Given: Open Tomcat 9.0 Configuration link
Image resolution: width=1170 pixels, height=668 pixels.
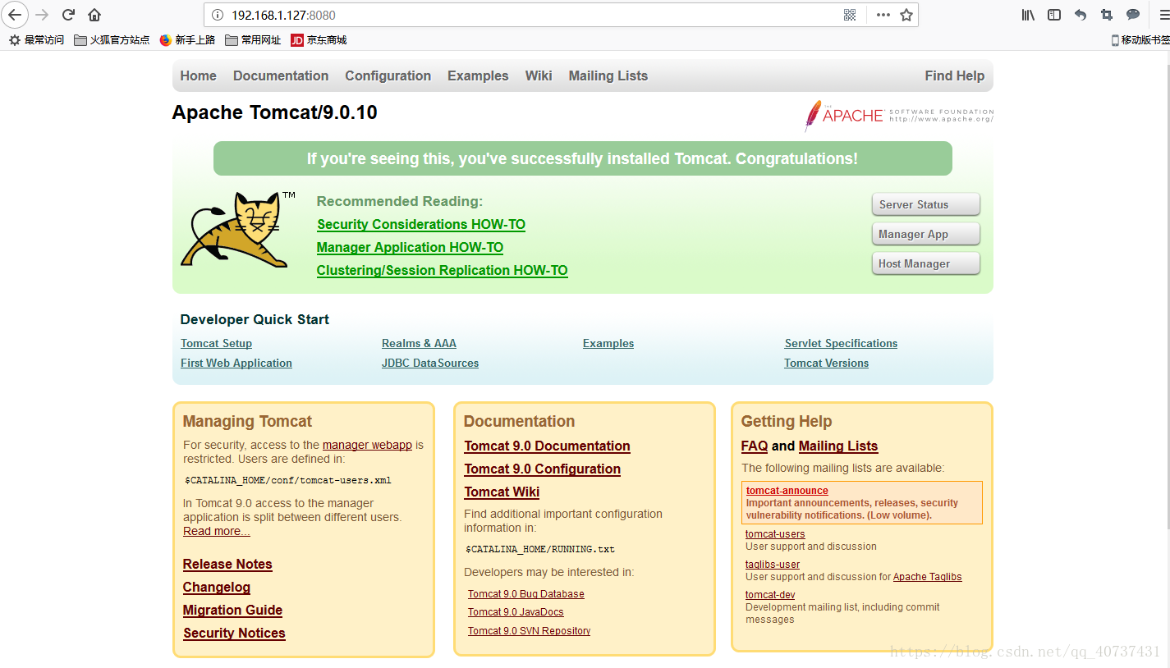Looking at the screenshot, I should (x=542, y=469).
